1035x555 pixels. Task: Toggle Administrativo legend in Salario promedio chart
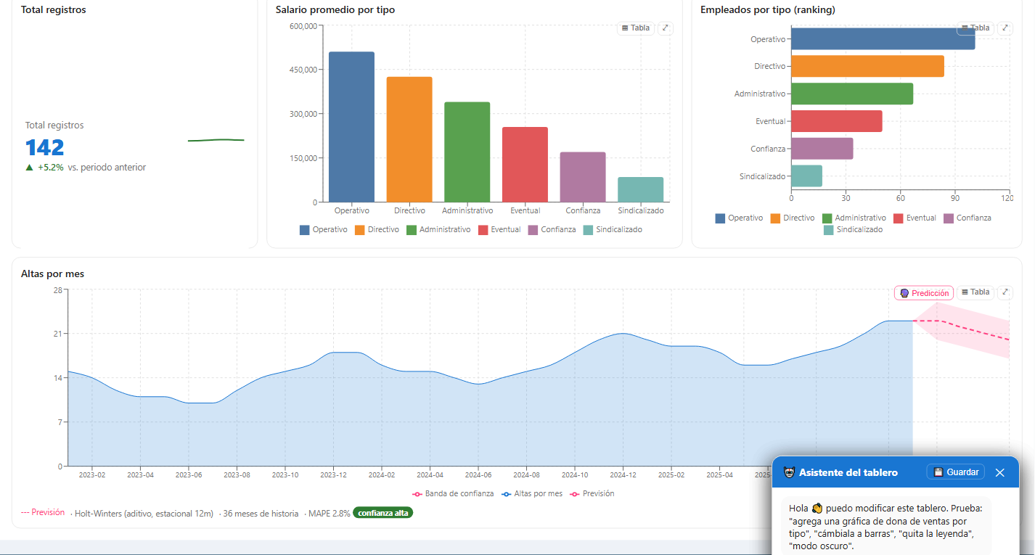pos(438,230)
